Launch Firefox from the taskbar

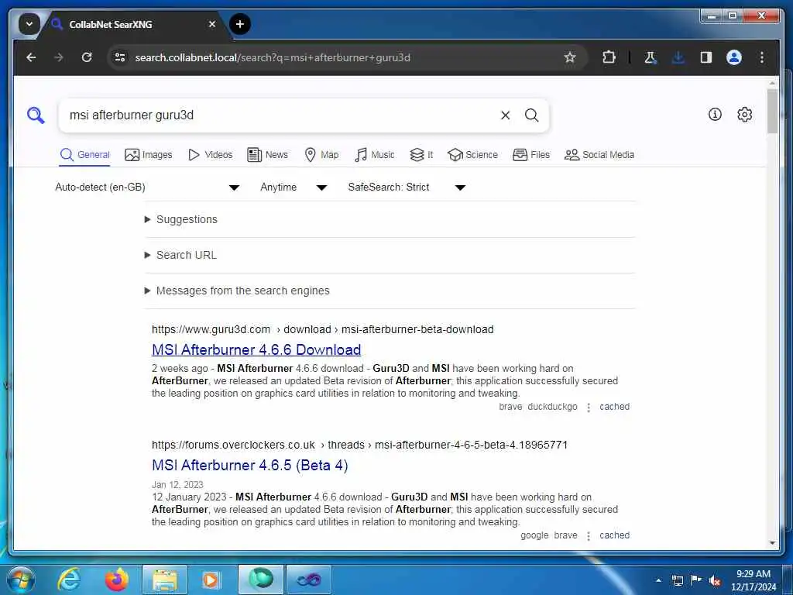117,580
